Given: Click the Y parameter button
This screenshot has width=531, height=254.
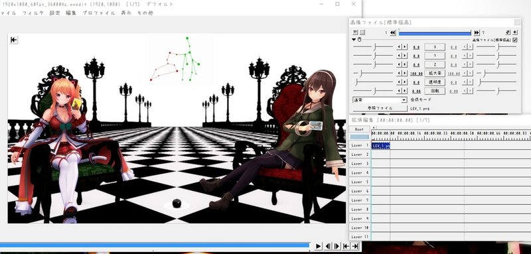Looking at the screenshot, I should 435,56.
